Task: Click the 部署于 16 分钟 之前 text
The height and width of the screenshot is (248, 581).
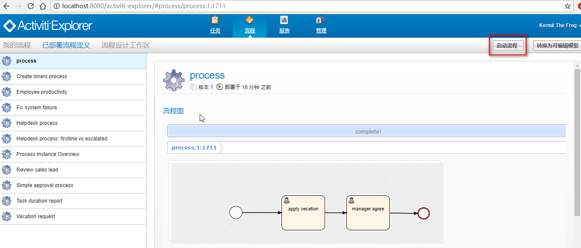Action: pos(248,87)
